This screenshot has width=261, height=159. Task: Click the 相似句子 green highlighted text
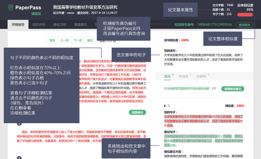203,141
